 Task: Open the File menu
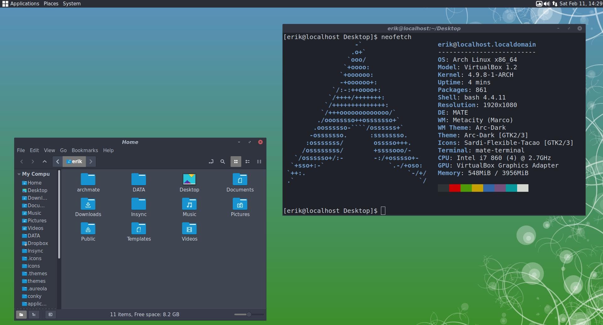click(21, 151)
